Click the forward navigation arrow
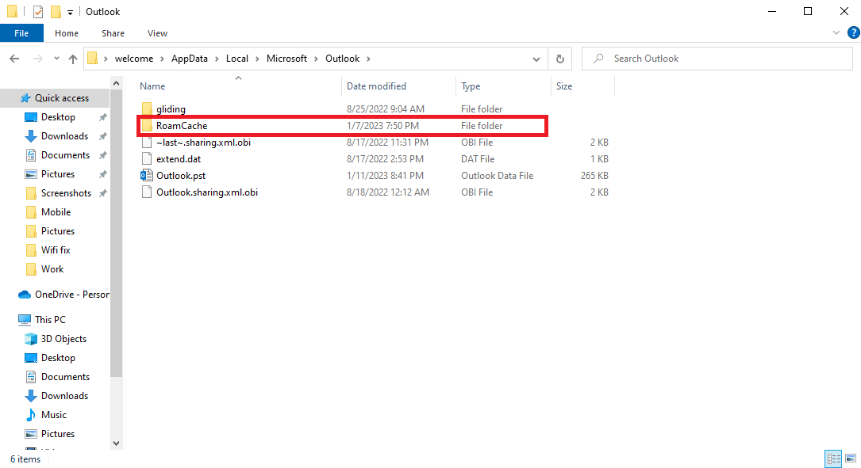 click(x=37, y=59)
